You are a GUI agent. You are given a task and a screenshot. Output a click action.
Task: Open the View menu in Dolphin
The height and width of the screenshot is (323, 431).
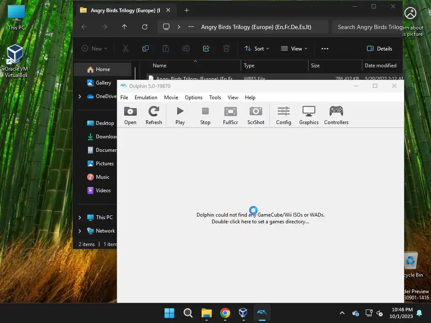tap(233, 98)
